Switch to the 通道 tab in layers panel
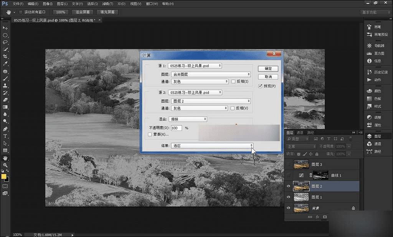 (301, 133)
